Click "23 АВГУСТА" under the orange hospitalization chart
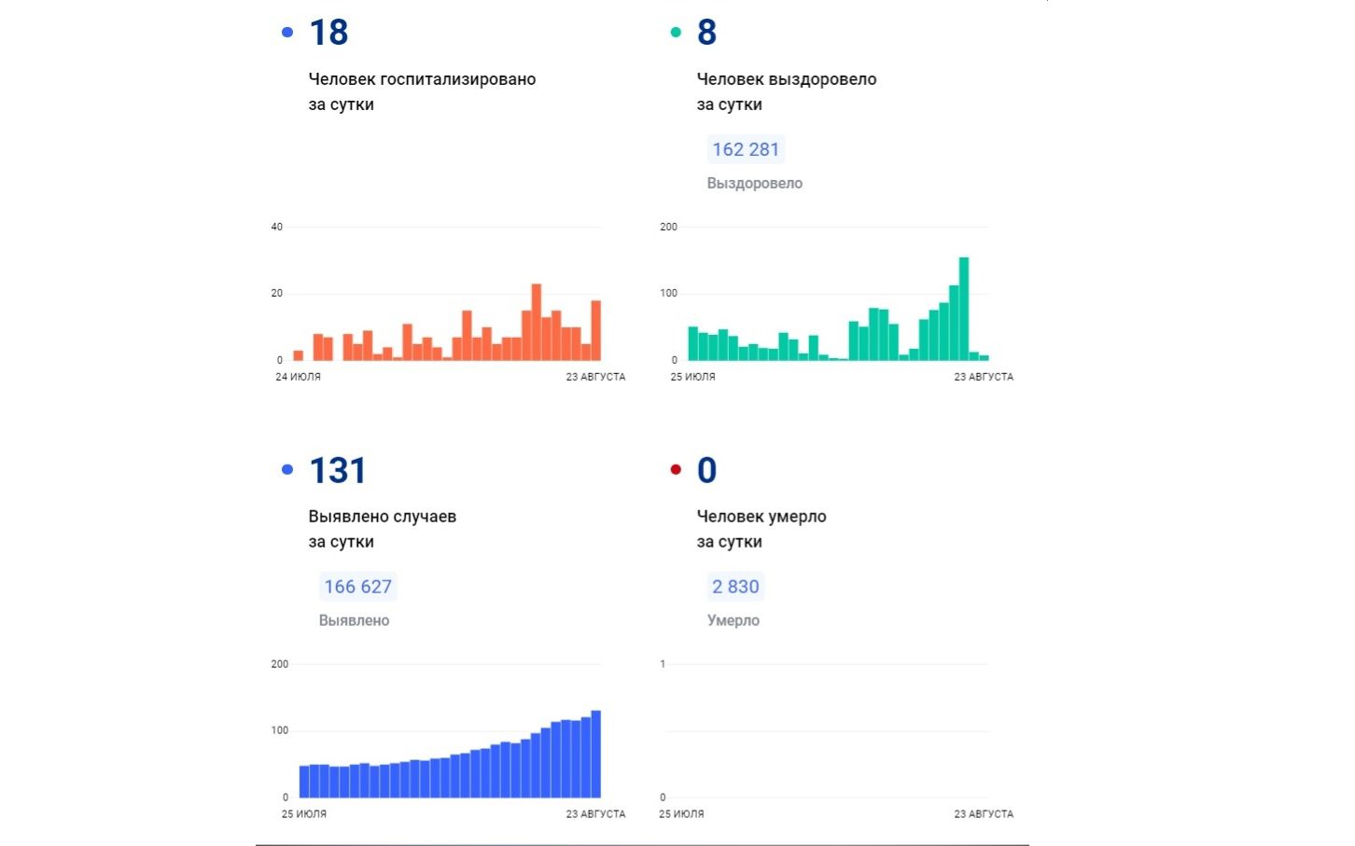Image resolution: width=1355 pixels, height=846 pixels. [595, 377]
